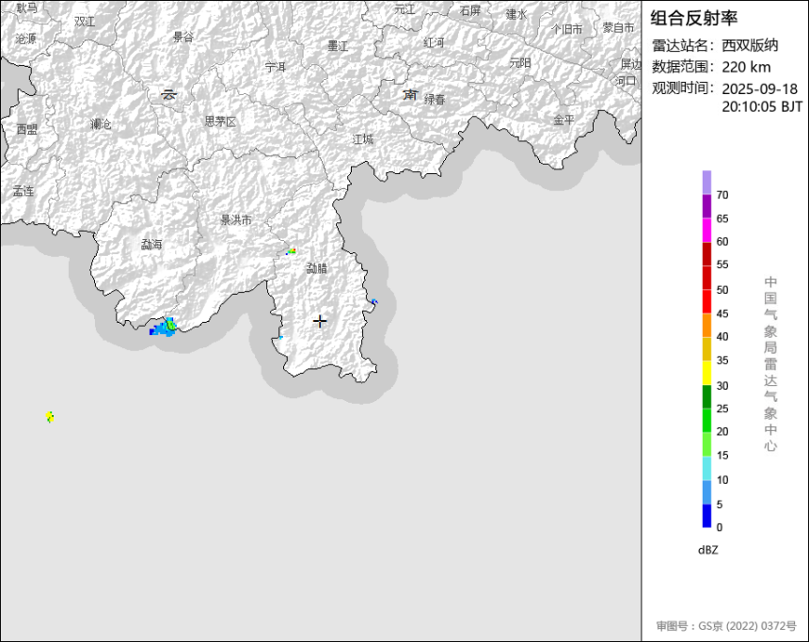This screenshot has width=809, height=642.
Task: Click the 景谷 label
Action: (x=183, y=37)
